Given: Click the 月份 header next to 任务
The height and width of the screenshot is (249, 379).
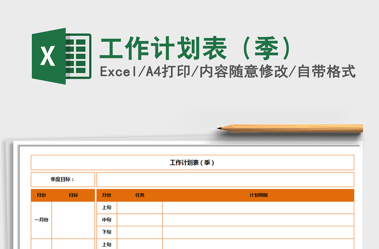Looking at the screenshot, I should (x=107, y=195).
